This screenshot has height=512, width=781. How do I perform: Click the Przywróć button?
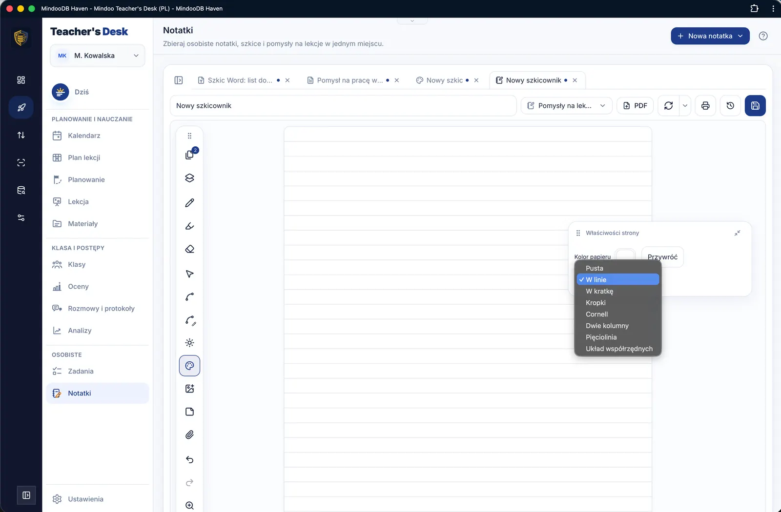tap(662, 257)
